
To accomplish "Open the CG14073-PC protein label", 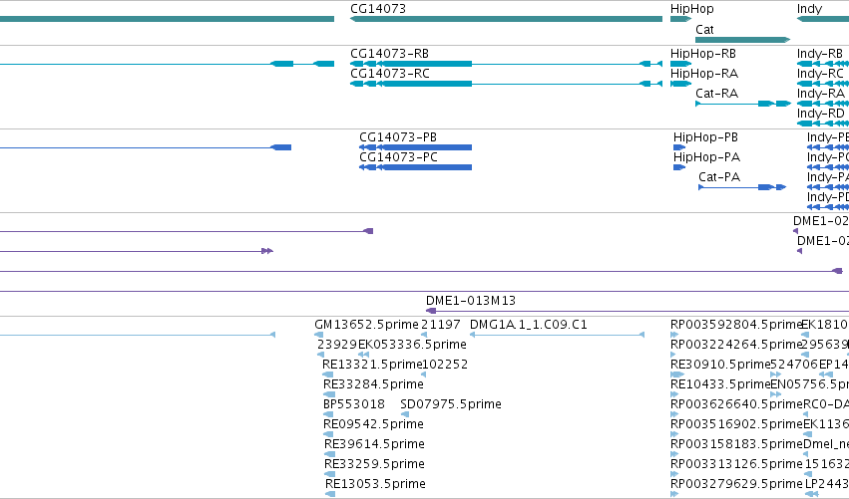I will [x=398, y=157].
